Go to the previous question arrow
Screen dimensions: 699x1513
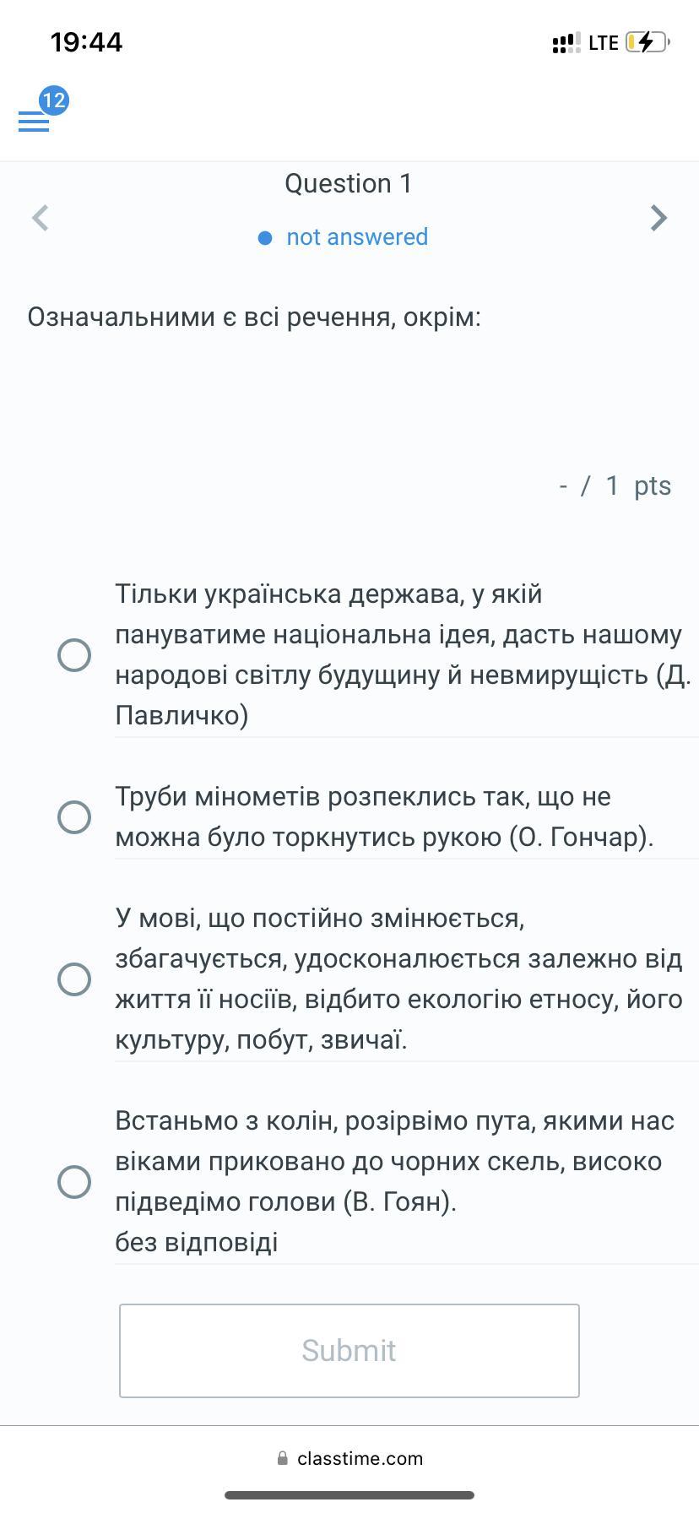click(x=41, y=218)
